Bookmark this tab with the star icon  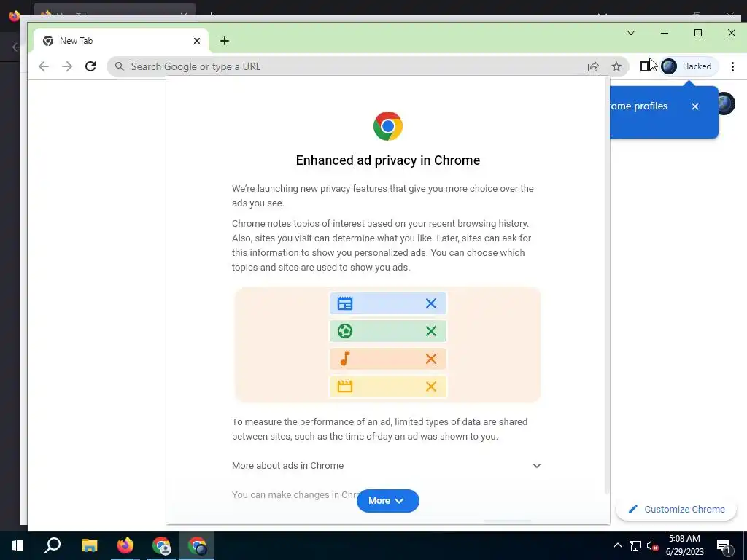coord(616,66)
